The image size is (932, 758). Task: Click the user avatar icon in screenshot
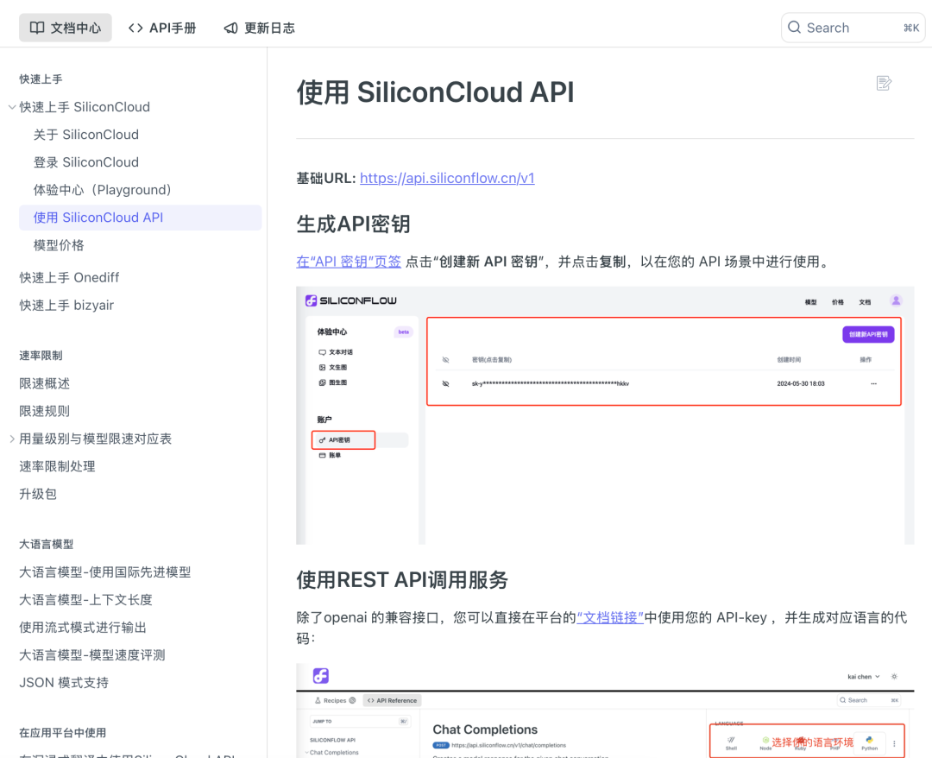pos(896,300)
